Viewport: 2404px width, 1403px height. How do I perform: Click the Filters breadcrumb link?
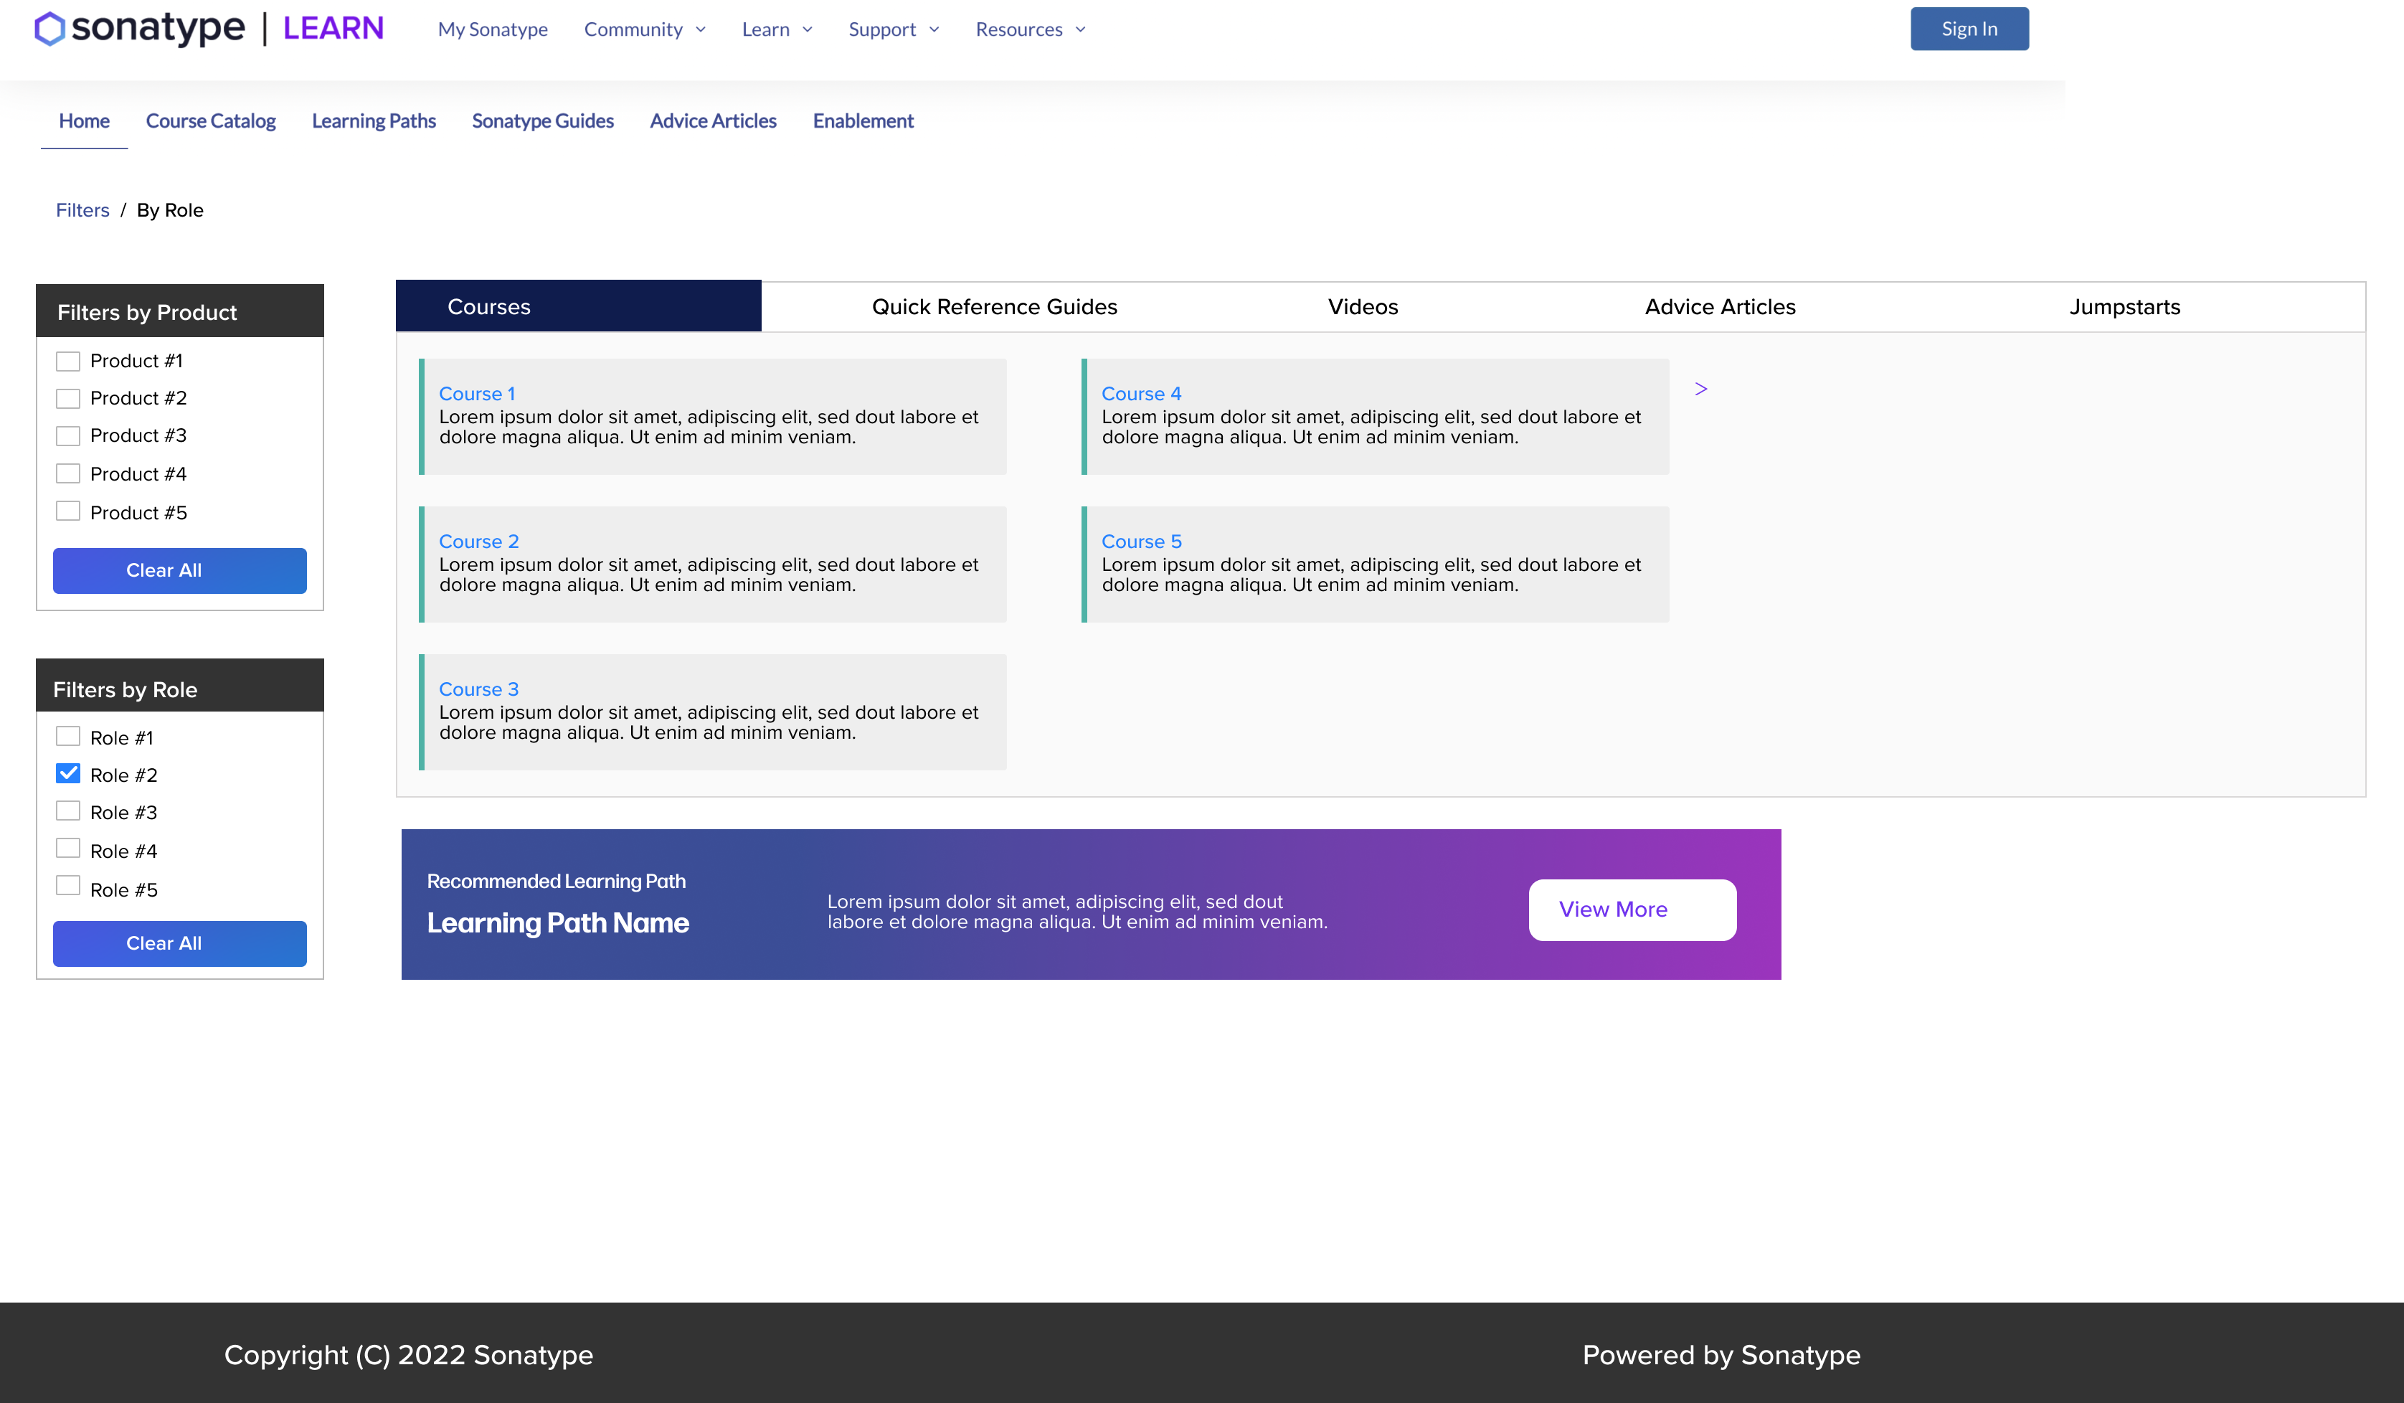coord(82,210)
